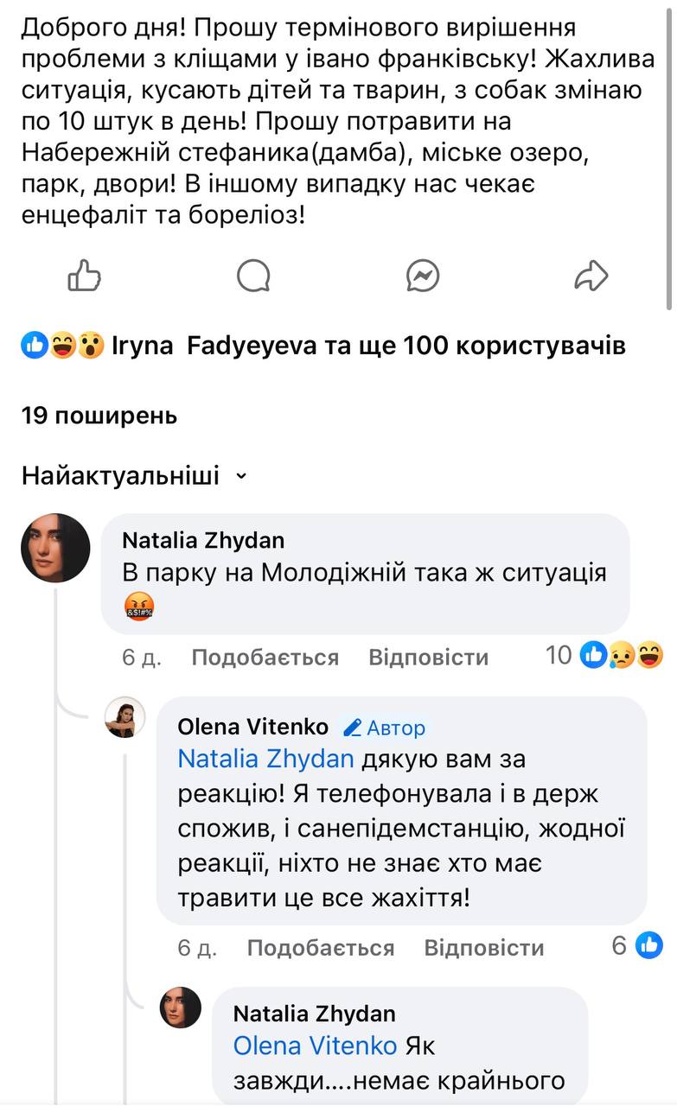
Task: Tap the Автор pencil badge
Action: tap(384, 728)
